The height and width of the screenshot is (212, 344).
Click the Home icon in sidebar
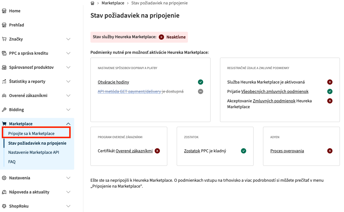4,11
